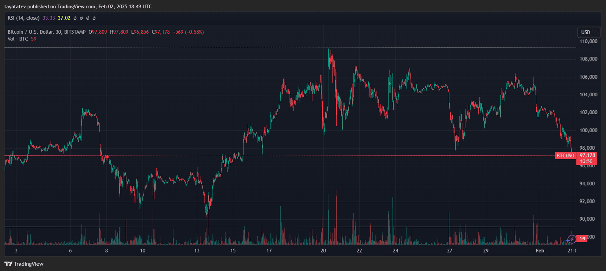Click the RSI value 33.33
Image resolution: width=606 pixels, height=271 pixels.
tap(49, 18)
